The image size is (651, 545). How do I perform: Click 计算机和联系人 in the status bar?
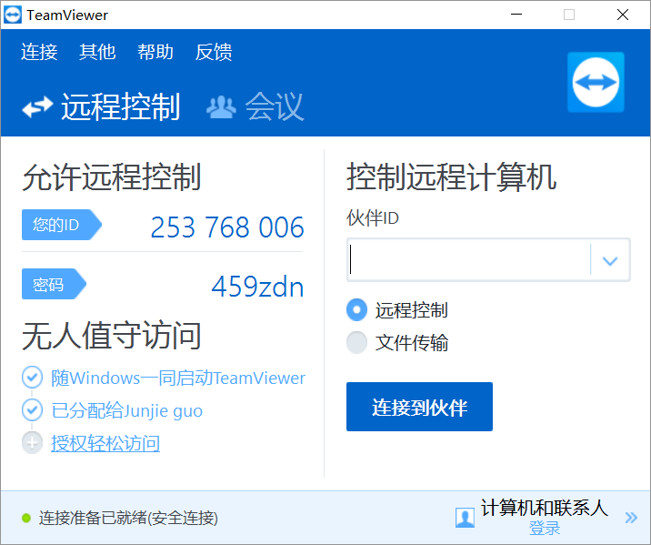545,508
